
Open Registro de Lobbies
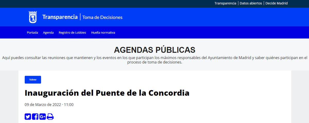click(x=72, y=32)
